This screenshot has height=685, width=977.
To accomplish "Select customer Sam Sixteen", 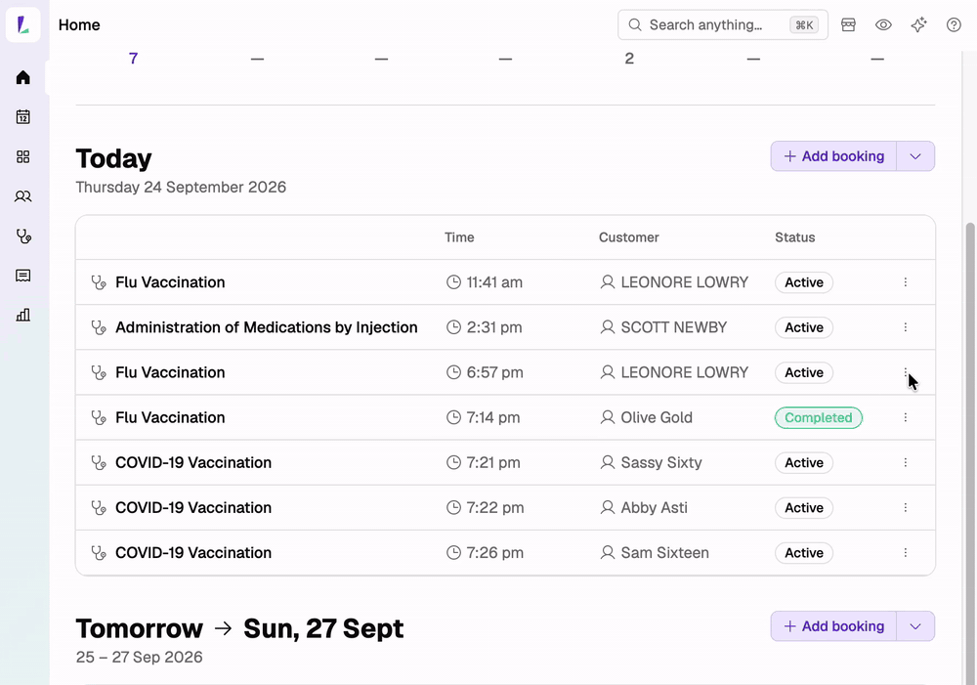I will 664,553.
